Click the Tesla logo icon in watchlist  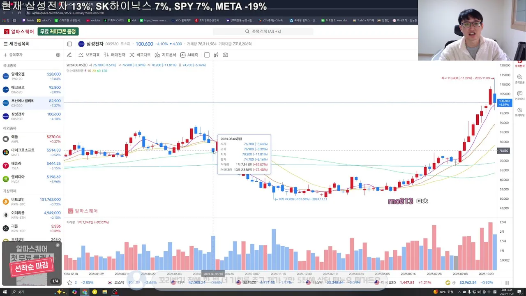[6, 165]
